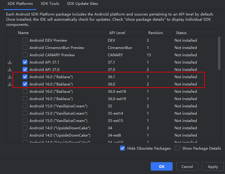Uncheck Android 16.0 Baklava API 36.1 checkbox

pyautogui.click(x=25, y=77)
